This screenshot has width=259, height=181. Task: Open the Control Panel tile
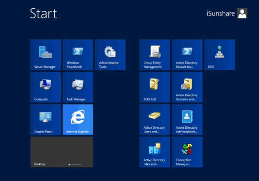46,120
